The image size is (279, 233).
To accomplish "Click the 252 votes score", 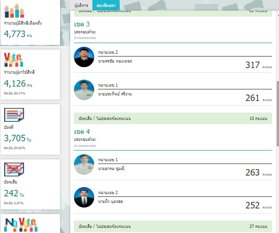I will 252,205.
